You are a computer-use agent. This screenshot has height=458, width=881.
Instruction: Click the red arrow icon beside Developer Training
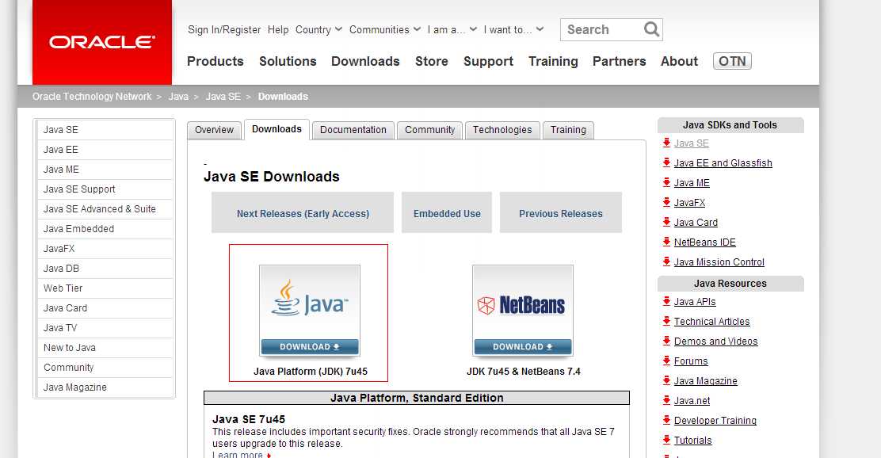tap(666, 420)
